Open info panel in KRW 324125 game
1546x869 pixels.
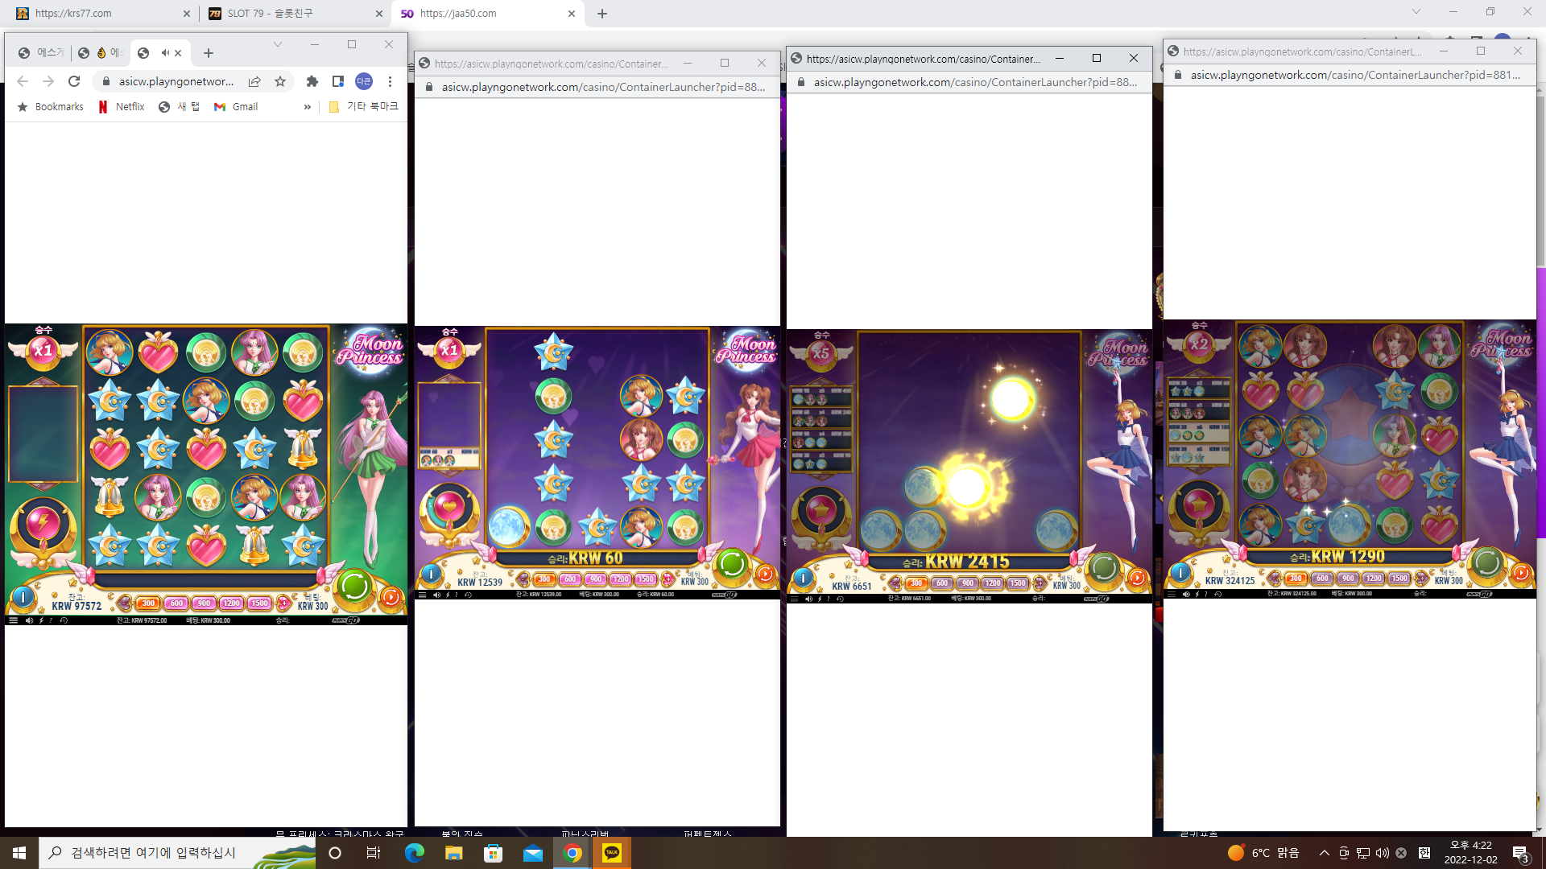(1180, 573)
